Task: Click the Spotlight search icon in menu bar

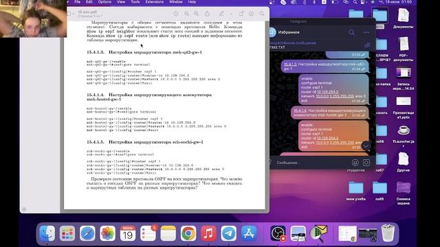Action: [x=355, y=2]
